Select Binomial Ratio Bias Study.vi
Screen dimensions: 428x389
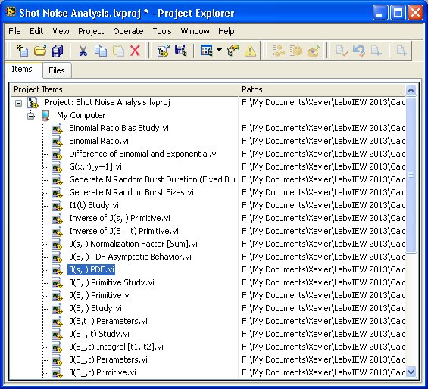119,128
